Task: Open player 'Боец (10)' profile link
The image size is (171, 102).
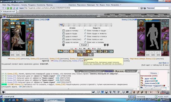Action: [x=39, y=20]
